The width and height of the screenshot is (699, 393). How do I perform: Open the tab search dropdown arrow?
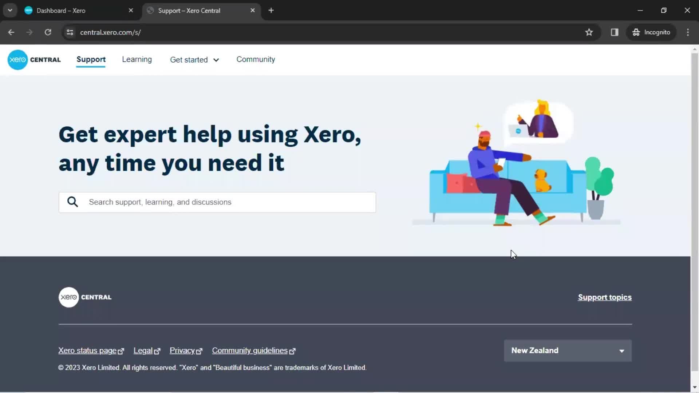(x=10, y=11)
